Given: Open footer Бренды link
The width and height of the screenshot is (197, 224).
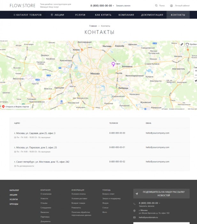Looking at the screenshot, I should [x=14, y=204].
